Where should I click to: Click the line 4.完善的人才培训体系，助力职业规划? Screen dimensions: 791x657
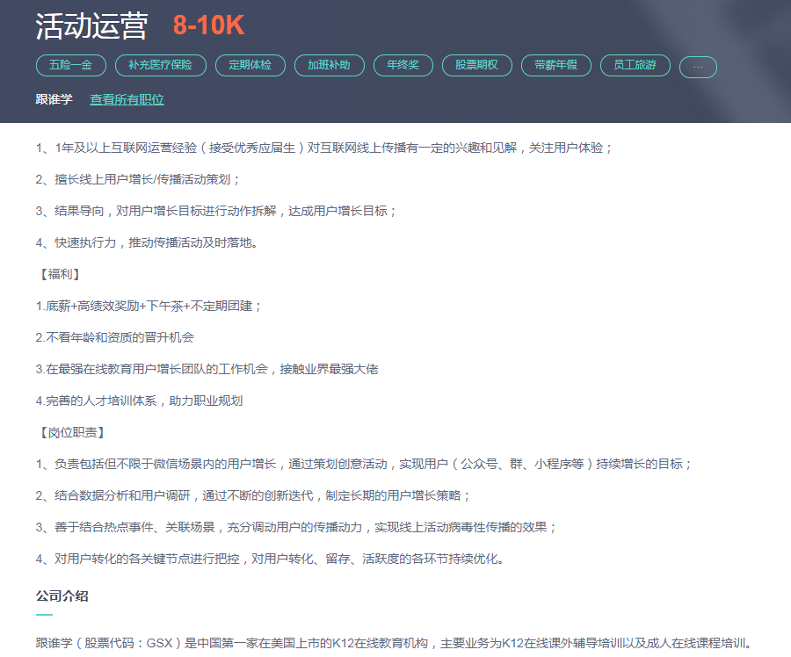139,401
